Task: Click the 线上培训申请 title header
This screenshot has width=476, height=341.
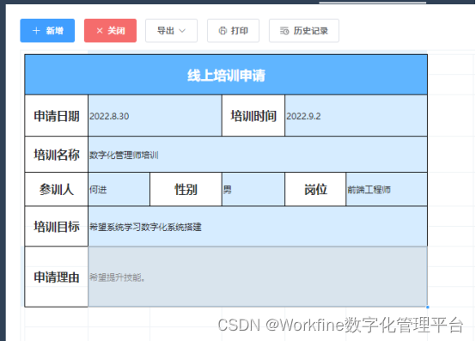Action: (x=226, y=75)
